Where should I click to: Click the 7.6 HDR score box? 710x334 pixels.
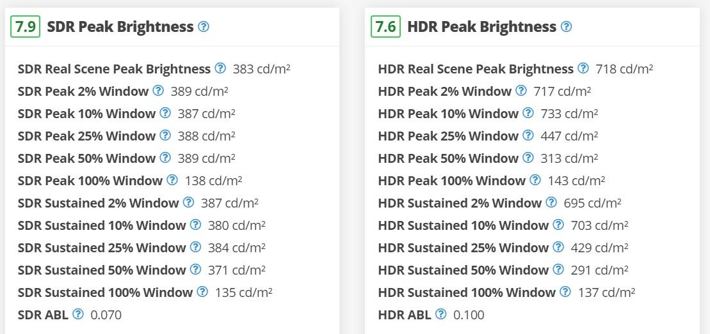pos(386,27)
